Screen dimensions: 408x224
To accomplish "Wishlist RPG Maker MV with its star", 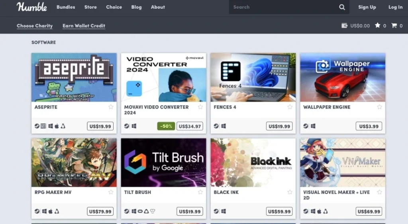I will 111,192.
